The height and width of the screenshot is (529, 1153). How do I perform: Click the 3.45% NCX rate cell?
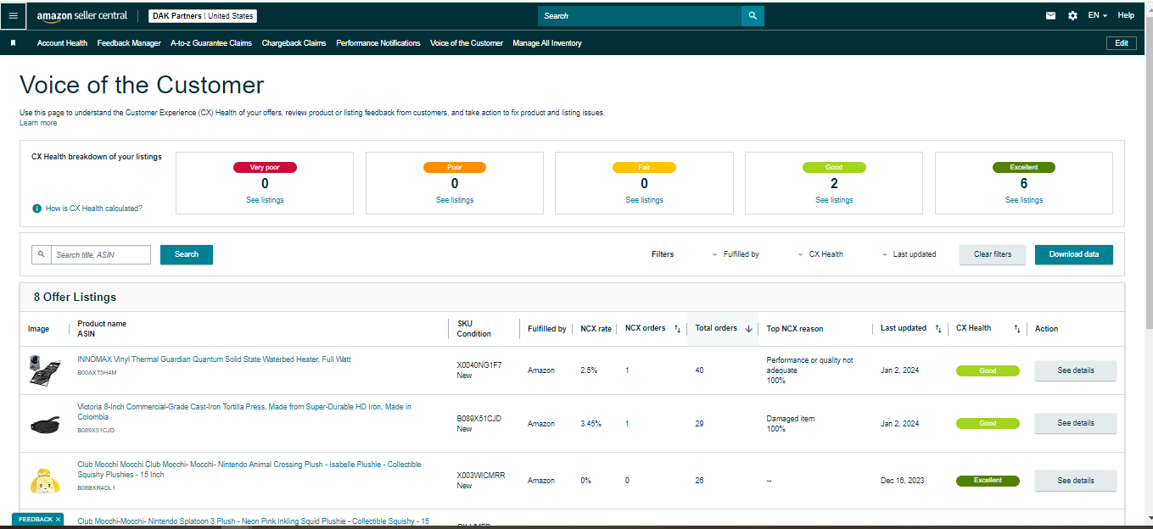coord(591,424)
